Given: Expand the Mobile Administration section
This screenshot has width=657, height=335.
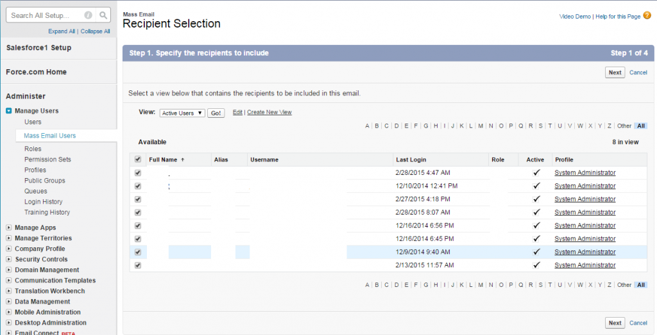Looking at the screenshot, I should coord(9,312).
